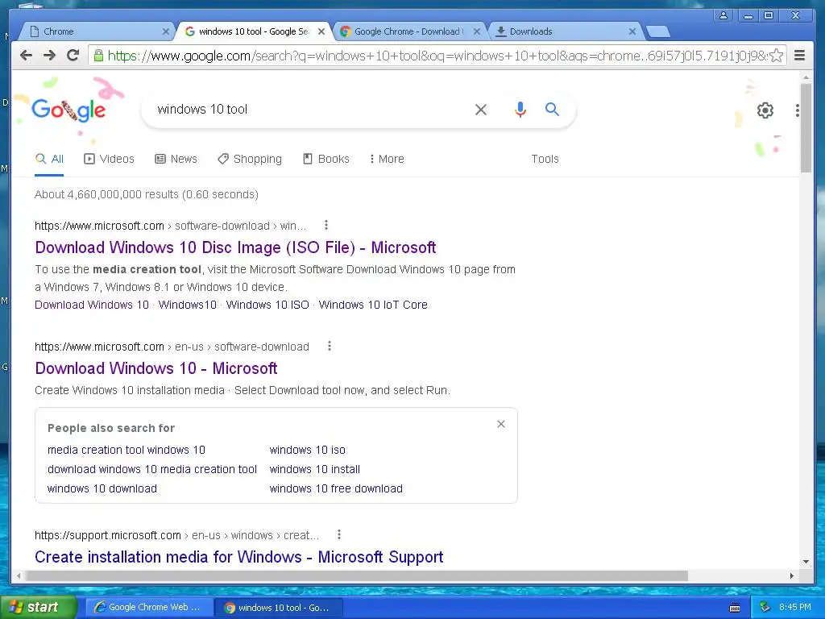The height and width of the screenshot is (619, 825).
Task: Open the Chrome hamburger menu
Action: pyautogui.click(x=799, y=56)
